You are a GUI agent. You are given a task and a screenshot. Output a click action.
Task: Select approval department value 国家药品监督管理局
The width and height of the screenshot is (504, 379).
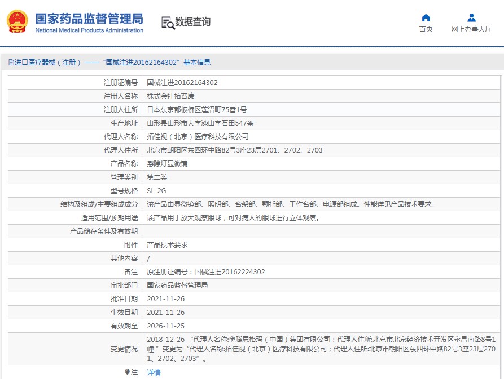click(177, 286)
